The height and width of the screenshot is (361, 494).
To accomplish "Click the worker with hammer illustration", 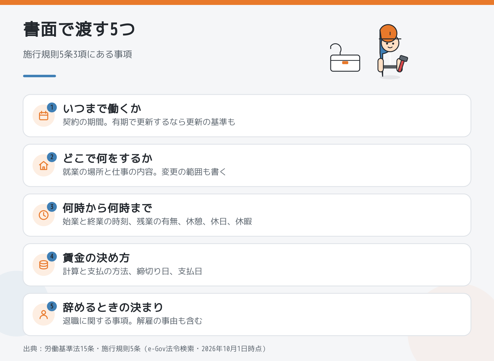I will (392, 51).
